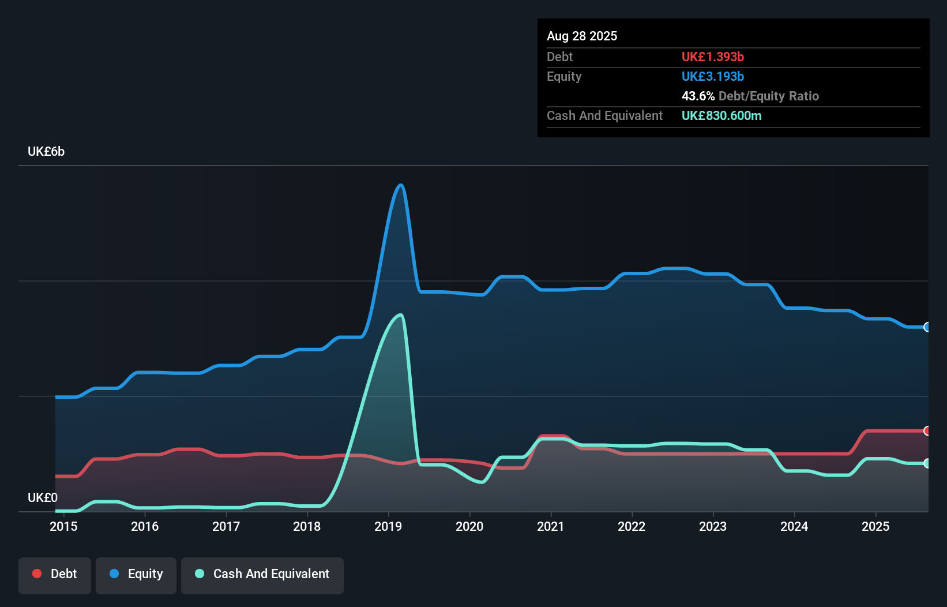The width and height of the screenshot is (947, 607).
Task: Click the Aug 28 2025 date heading
Action: point(582,36)
